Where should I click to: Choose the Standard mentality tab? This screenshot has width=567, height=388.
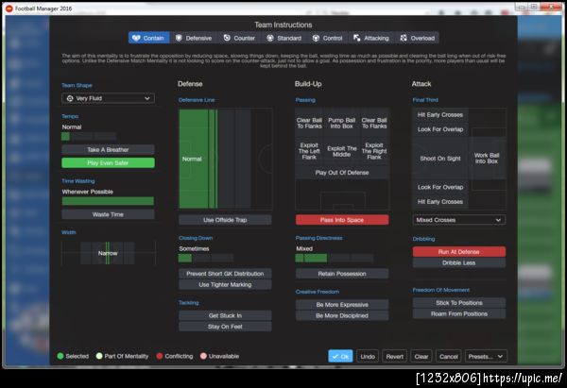click(284, 38)
